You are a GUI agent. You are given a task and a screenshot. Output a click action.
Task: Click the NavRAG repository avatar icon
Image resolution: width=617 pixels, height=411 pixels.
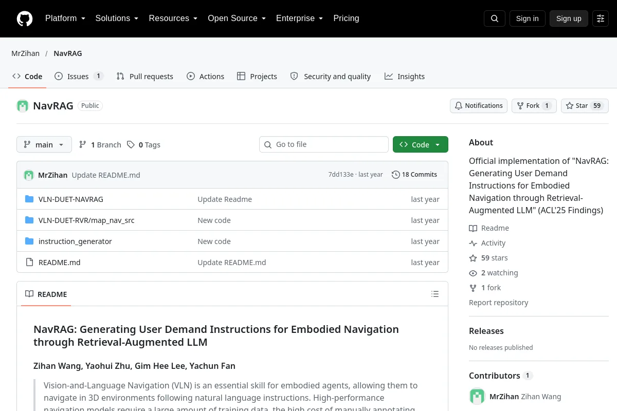point(23,106)
